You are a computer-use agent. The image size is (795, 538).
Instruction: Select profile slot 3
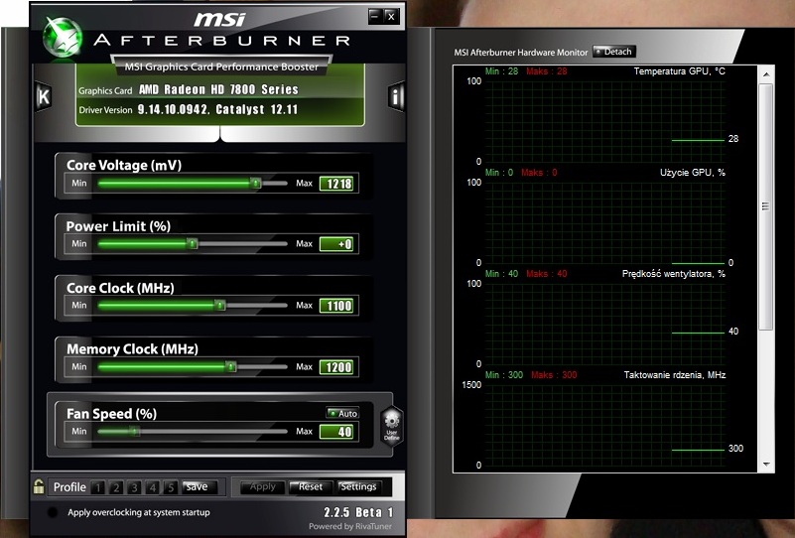point(134,487)
